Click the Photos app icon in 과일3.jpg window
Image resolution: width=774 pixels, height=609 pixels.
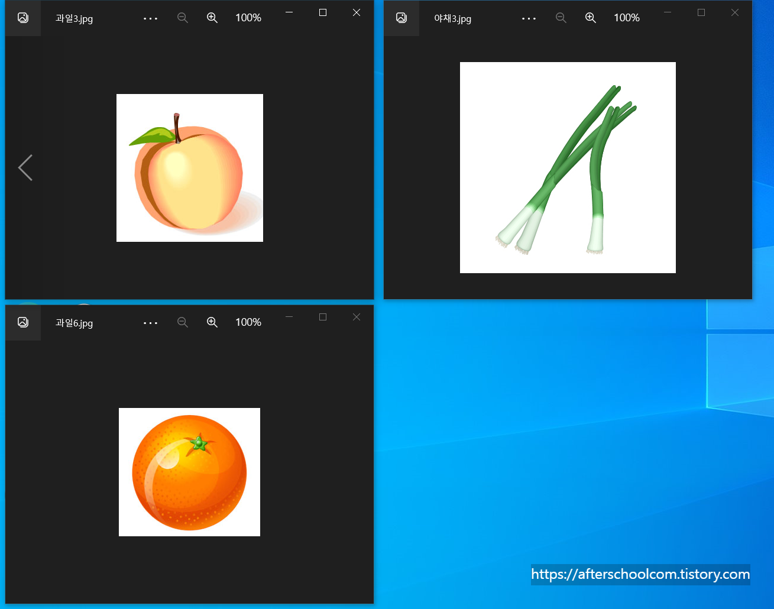click(23, 18)
